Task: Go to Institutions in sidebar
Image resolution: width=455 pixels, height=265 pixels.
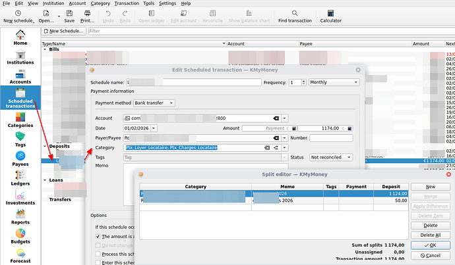Action: pyautogui.click(x=20, y=59)
